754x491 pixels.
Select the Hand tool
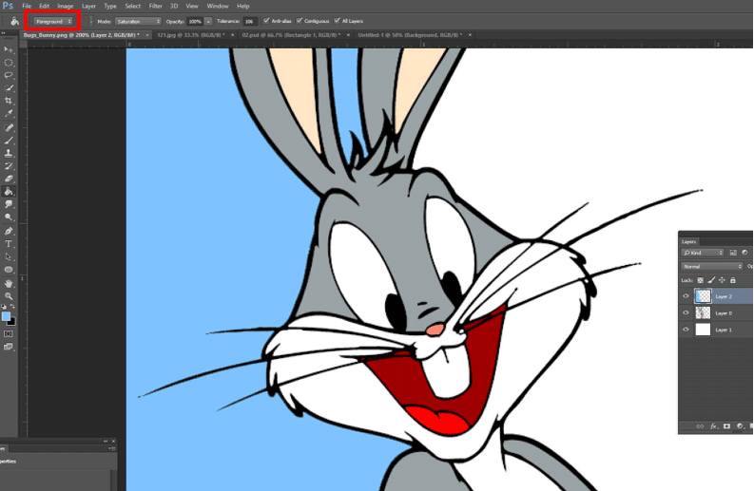coord(9,283)
